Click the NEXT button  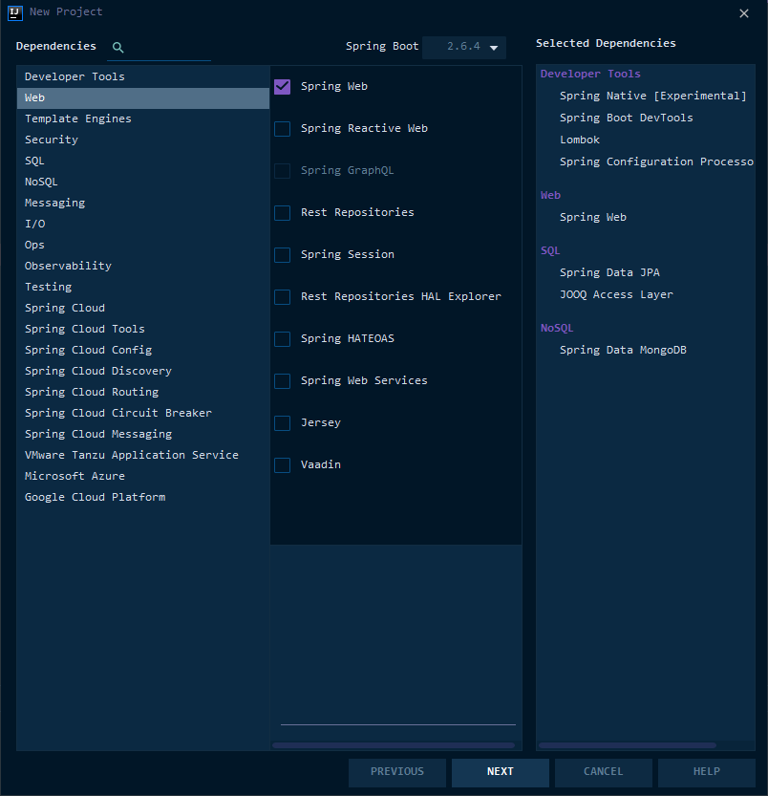[500, 772]
